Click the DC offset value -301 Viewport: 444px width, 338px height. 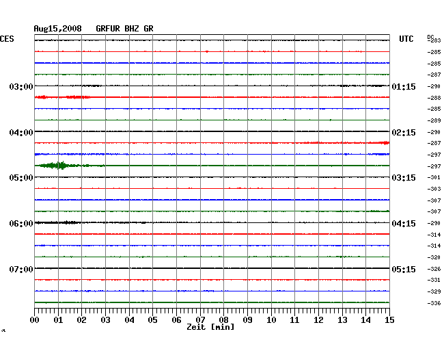tap(434, 177)
